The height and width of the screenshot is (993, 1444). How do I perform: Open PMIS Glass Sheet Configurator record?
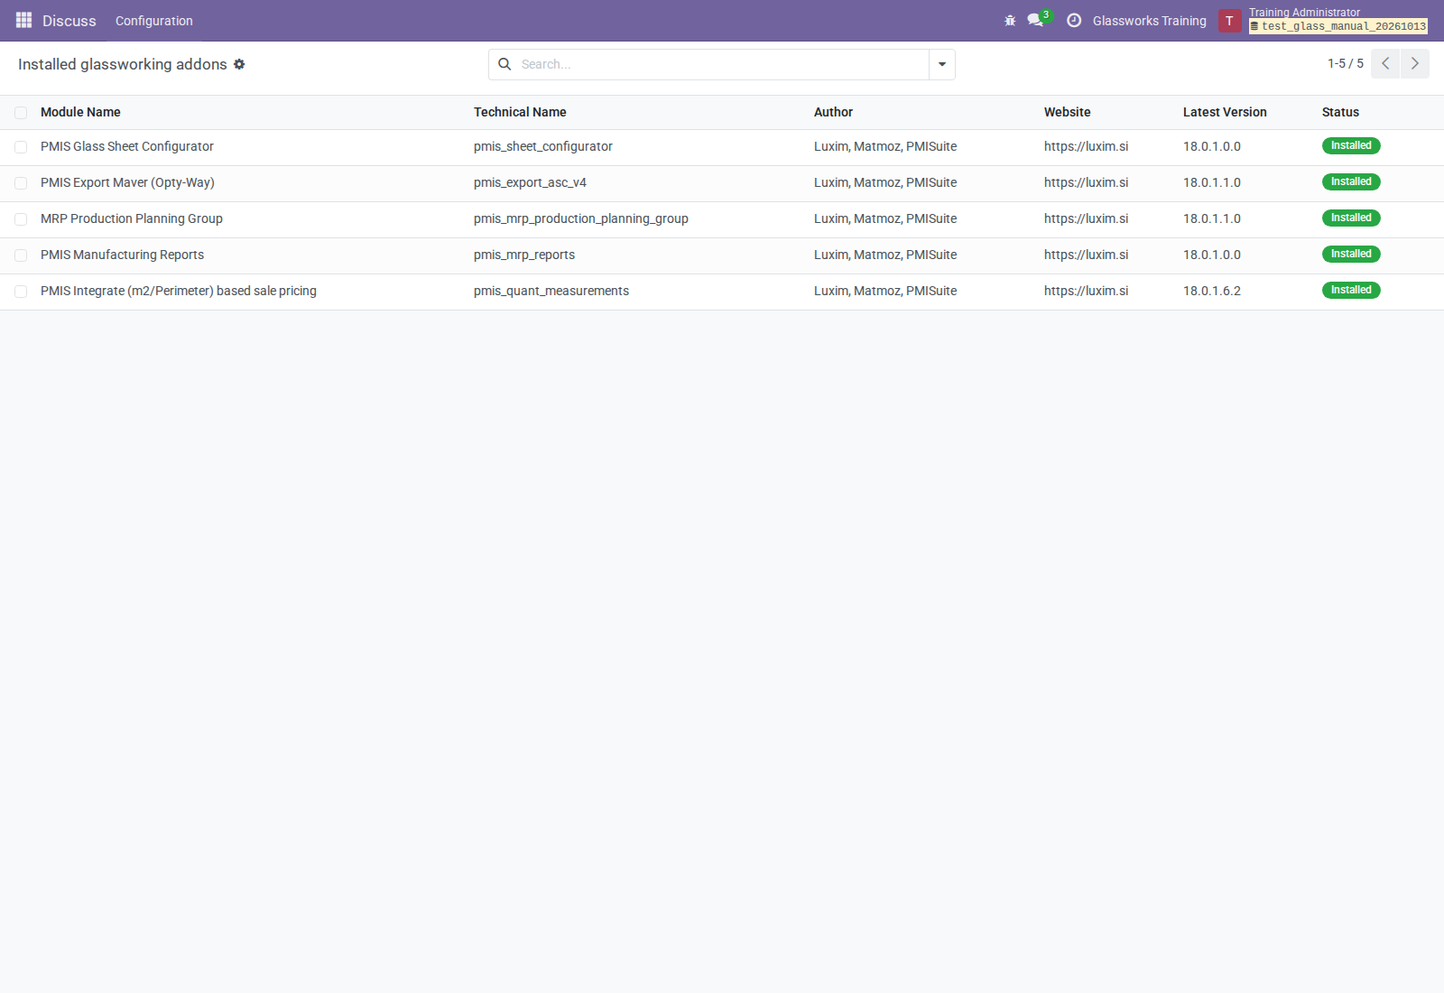127,146
